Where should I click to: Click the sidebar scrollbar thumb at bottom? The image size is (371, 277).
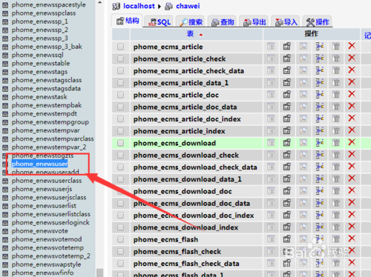tap(99, 273)
